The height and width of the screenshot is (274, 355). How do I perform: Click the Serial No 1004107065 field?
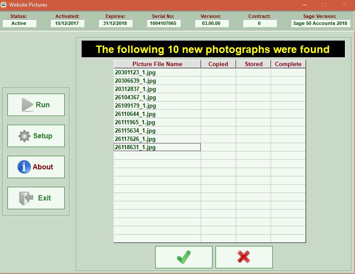coord(163,23)
